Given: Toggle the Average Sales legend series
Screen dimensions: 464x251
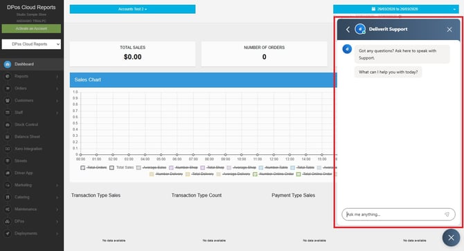Looking at the screenshot, I should point(151,167).
